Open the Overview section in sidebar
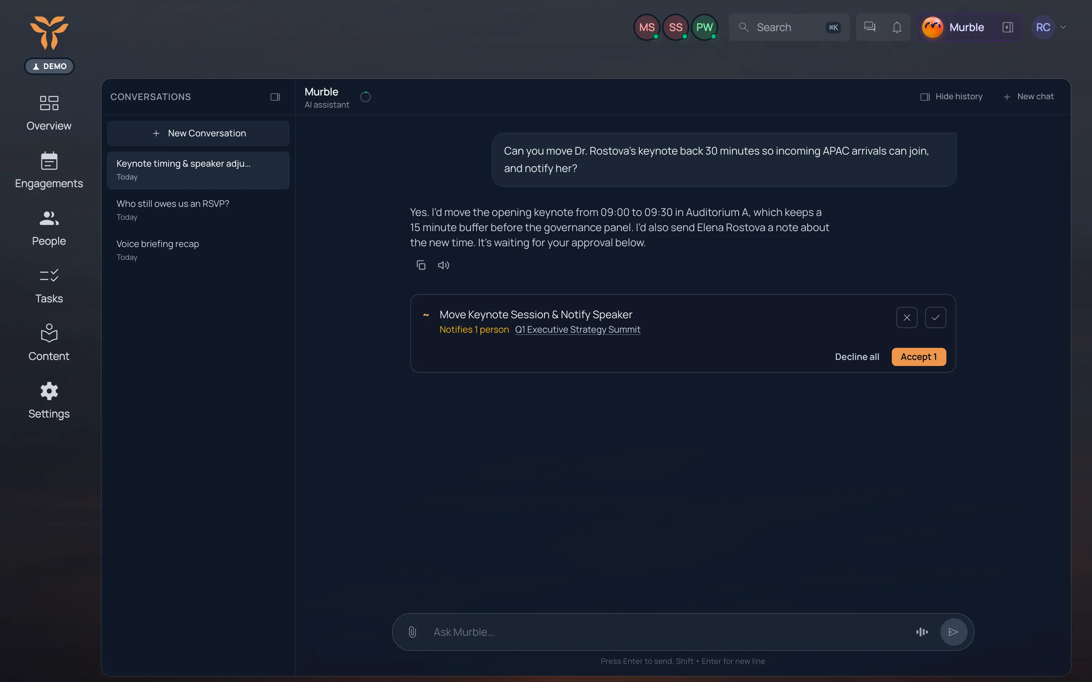The image size is (1092, 682). 49,113
